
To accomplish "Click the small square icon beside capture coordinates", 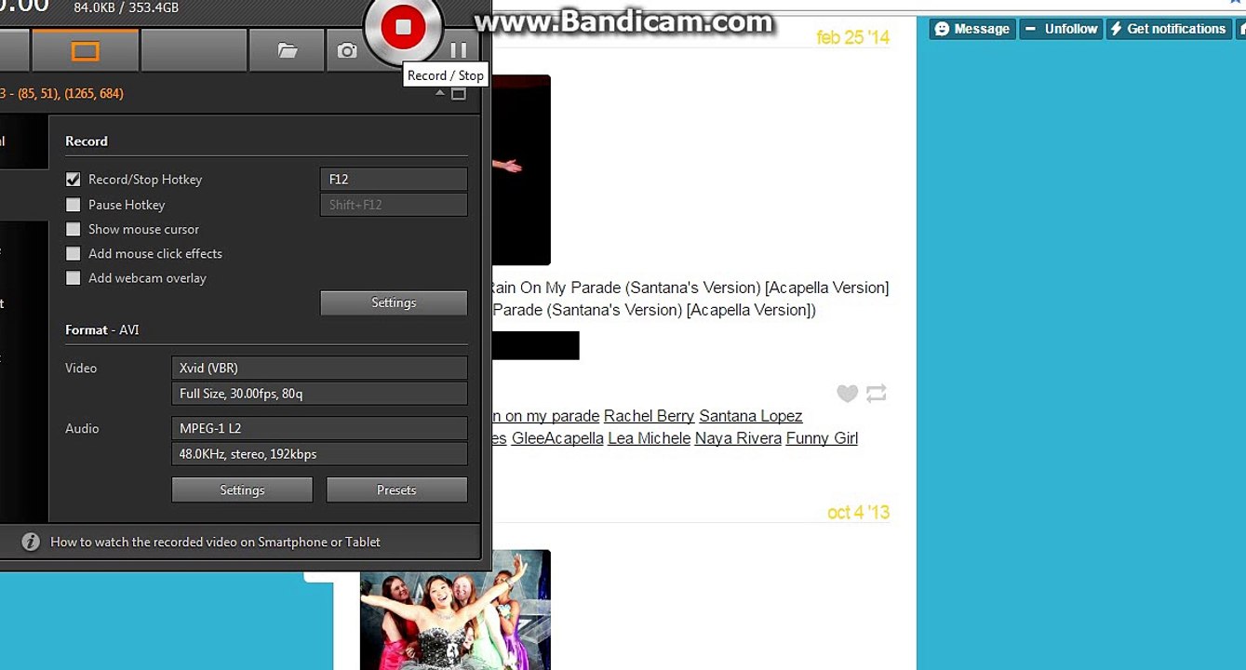I will pyautogui.click(x=459, y=93).
